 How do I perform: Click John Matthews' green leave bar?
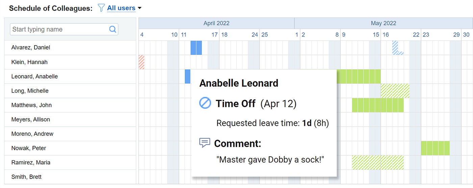point(377,105)
